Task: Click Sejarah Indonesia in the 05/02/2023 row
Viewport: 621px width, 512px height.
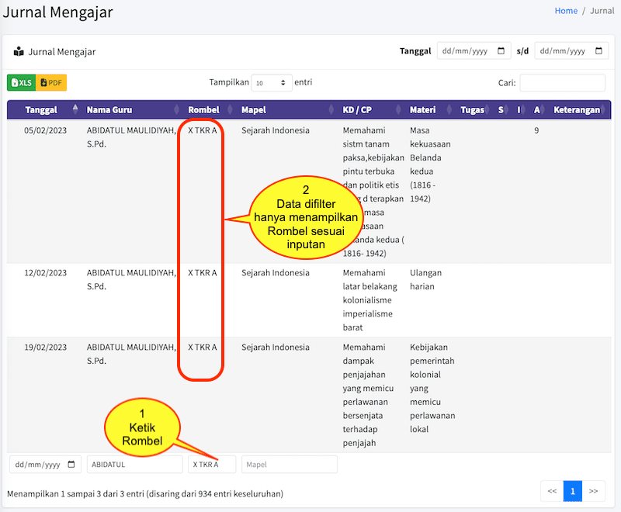Action: click(x=276, y=130)
